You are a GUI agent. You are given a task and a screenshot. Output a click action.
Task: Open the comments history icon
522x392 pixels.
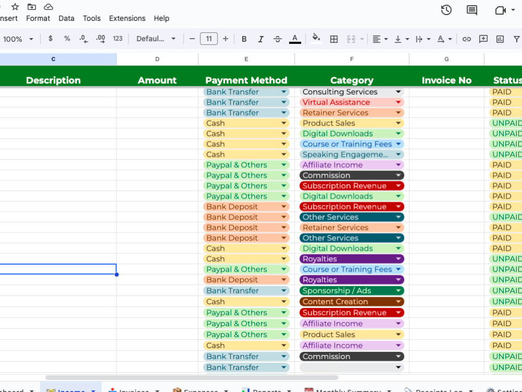(x=472, y=10)
